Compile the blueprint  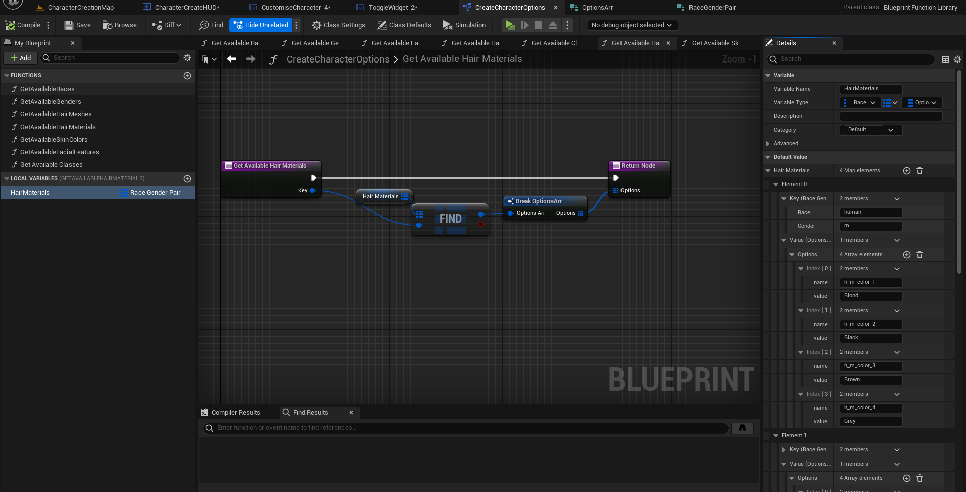[23, 25]
